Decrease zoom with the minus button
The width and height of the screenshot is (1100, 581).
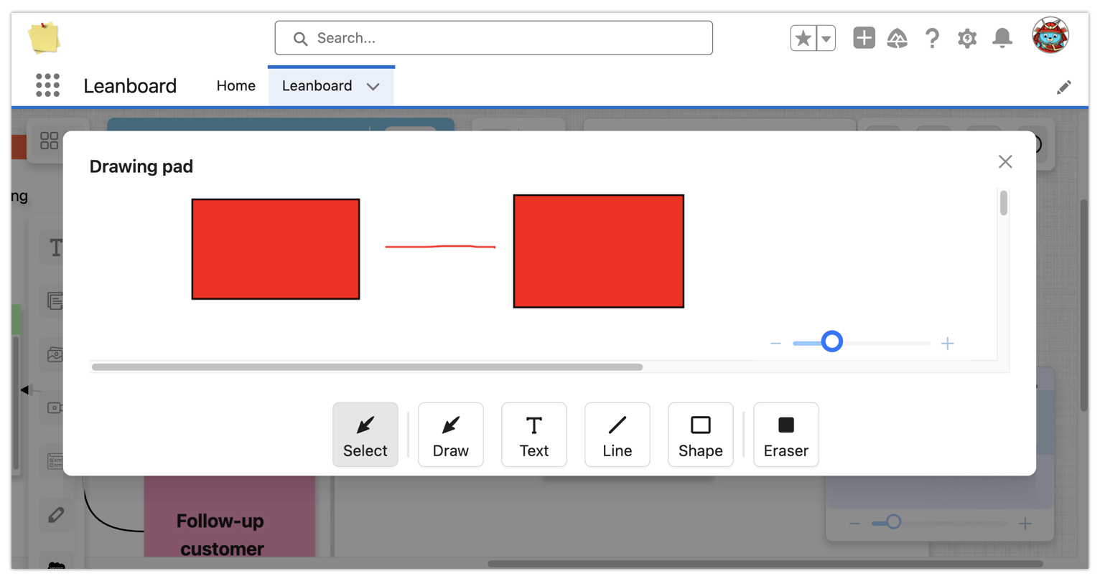point(775,344)
